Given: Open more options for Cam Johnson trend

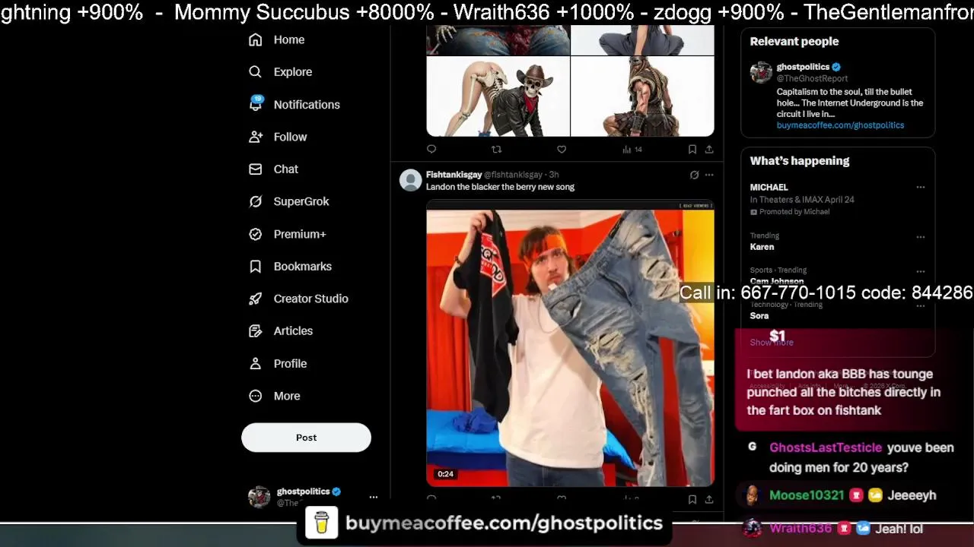Looking at the screenshot, I should (x=920, y=271).
